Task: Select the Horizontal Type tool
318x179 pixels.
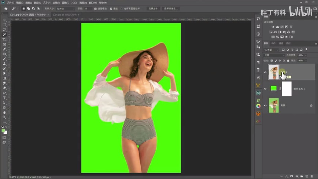Action: click(4, 98)
